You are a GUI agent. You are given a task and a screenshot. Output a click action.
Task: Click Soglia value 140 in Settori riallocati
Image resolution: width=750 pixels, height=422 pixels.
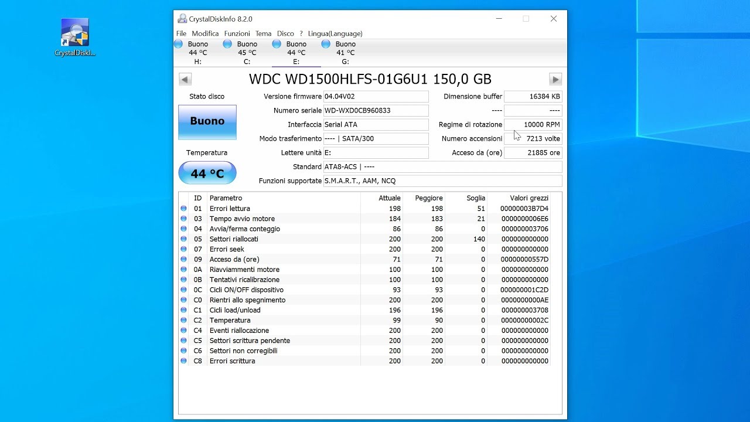tap(479, 239)
